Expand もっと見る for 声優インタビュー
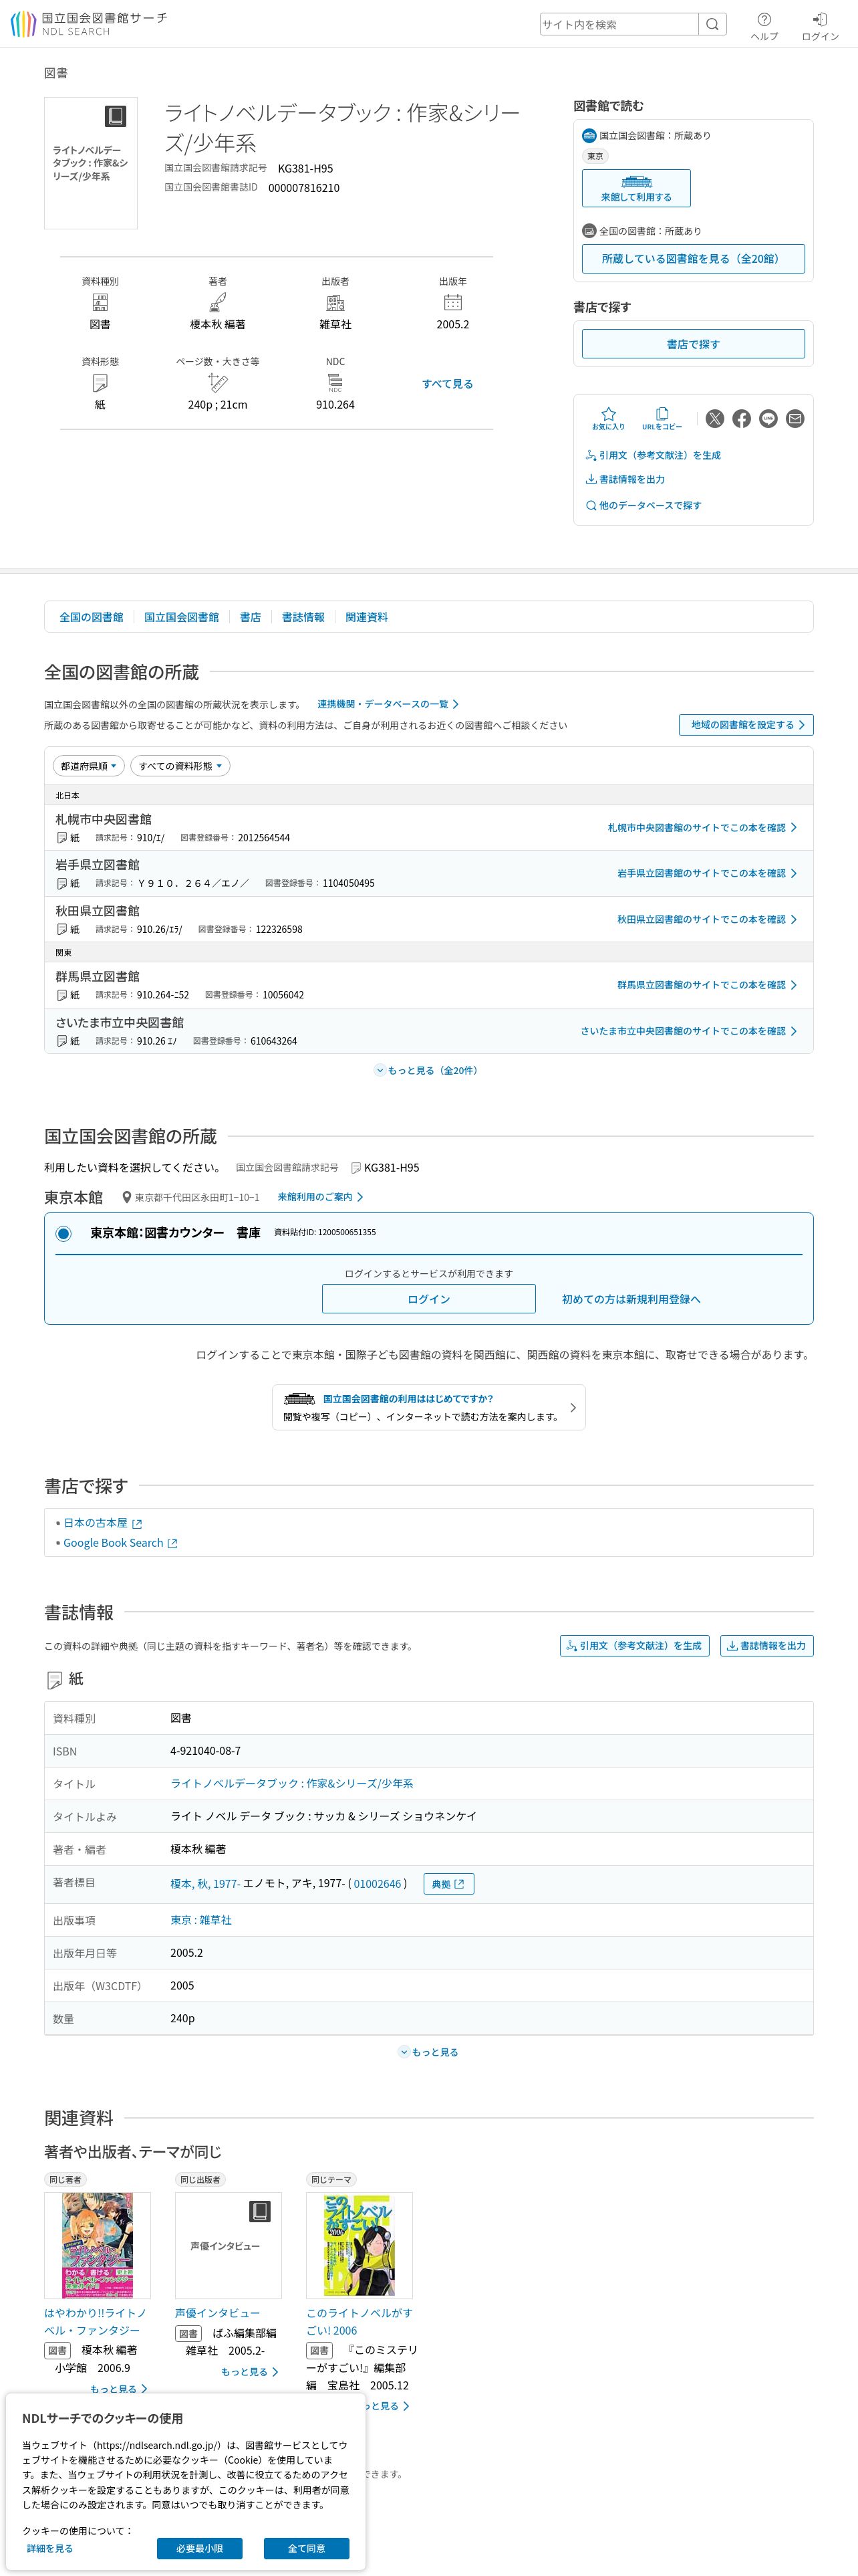 pos(250,2372)
